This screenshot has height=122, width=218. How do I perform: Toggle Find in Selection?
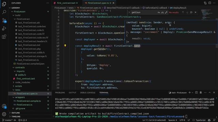[x=191, y=12]
